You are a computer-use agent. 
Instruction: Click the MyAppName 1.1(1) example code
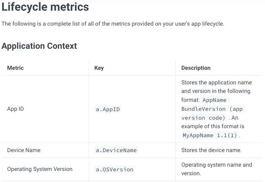pos(210,135)
